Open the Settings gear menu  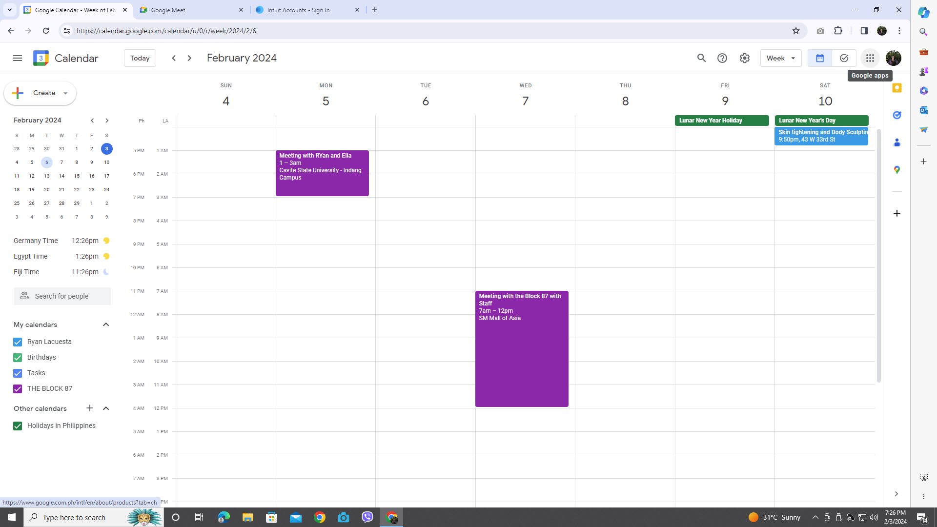coord(744,58)
